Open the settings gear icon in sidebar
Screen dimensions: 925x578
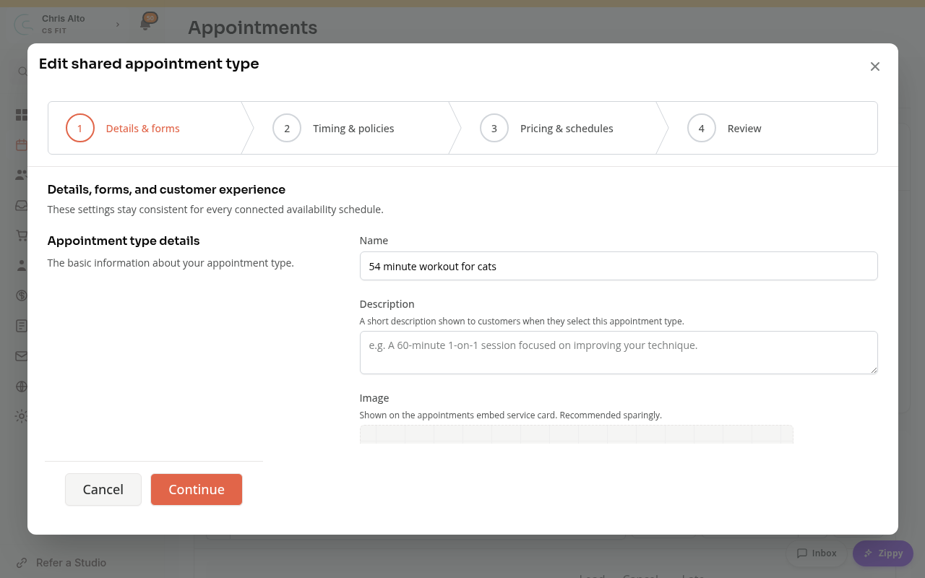22,416
